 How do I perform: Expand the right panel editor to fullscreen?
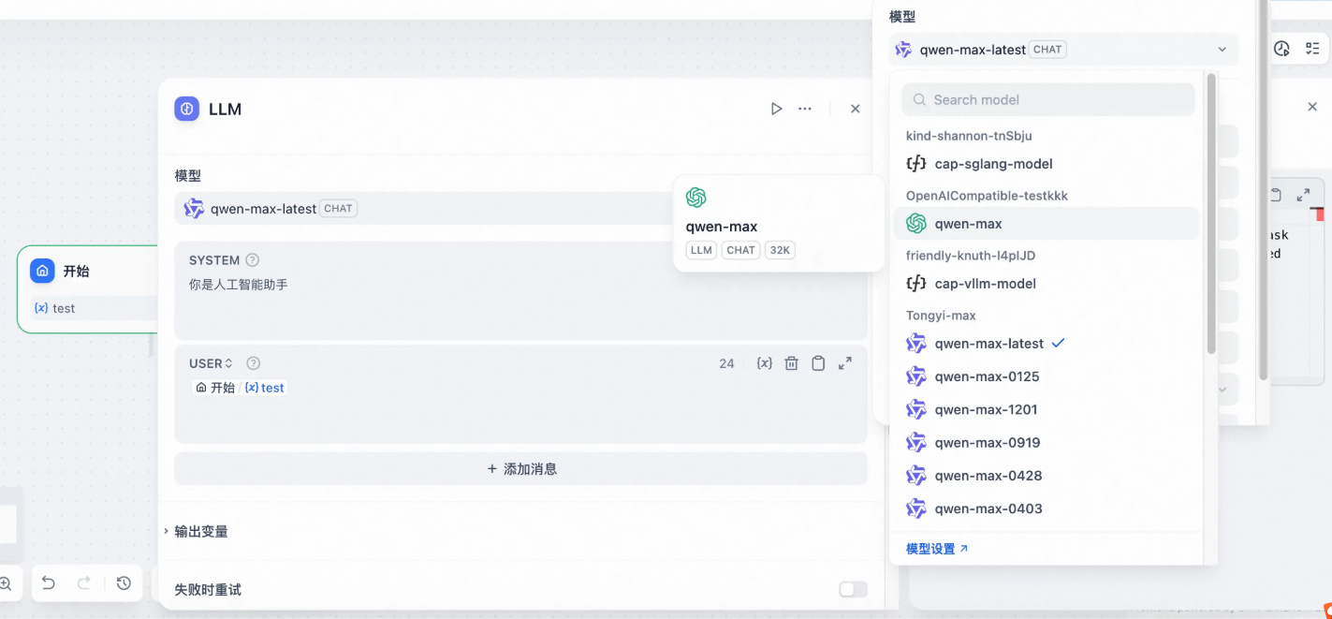(1303, 195)
